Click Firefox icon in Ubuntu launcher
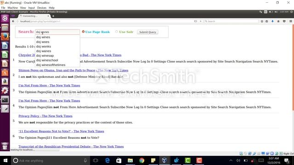Viewport: 294px width, 165px height. (x=5, y=37)
